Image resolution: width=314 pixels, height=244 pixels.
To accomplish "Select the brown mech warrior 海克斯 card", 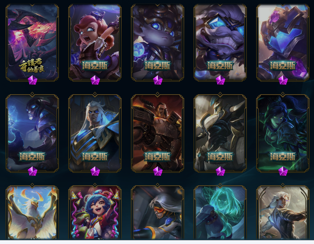I will click(158, 133).
